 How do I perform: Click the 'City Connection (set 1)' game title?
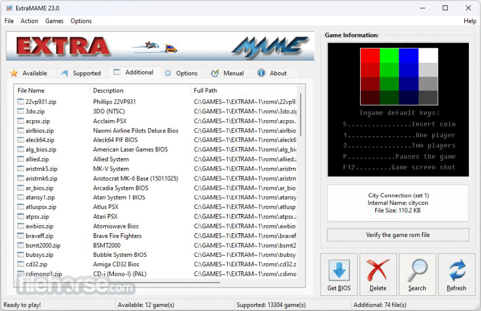pyautogui.click(x=398, y=195)
